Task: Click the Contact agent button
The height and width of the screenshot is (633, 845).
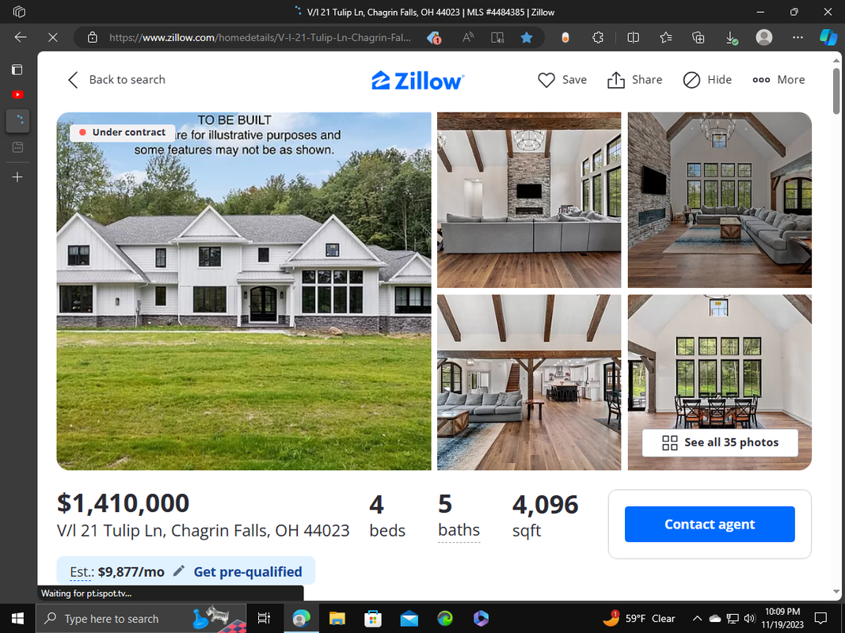Action: (710, 524)
